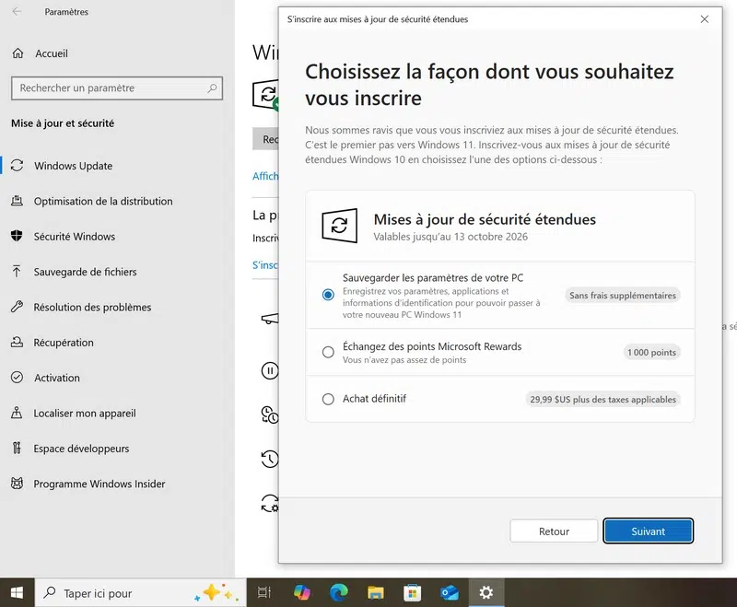Image resolution: width=737 pixels, height=607 pixels.
Task: Click the Sauvegarde de fichiers upload arrow icon
Action: pos(17,271)
